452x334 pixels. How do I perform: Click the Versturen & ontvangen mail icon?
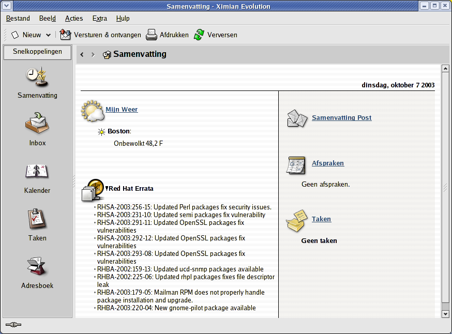pos(65,35)
